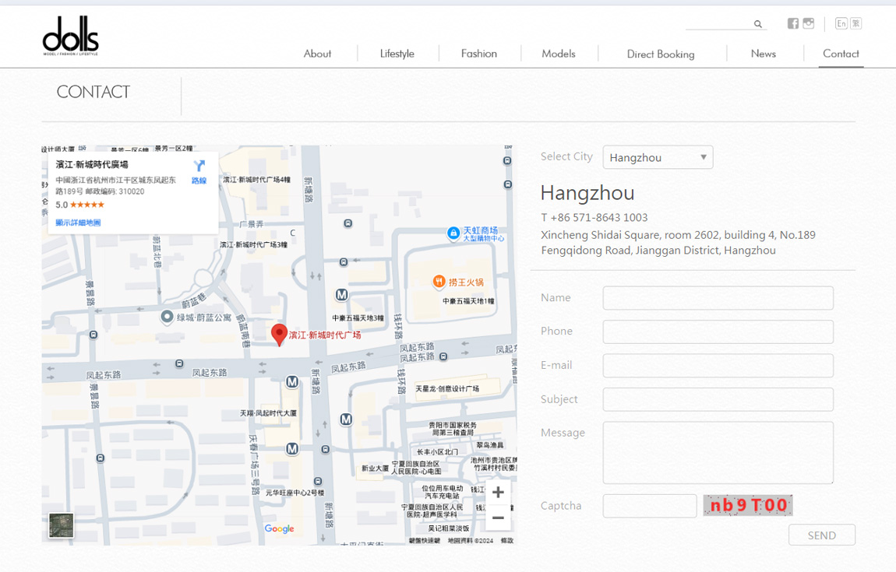The height and width of the screenshot is (572, 896).
Task: Focus the Captcha input field
Action: (649, 506)
